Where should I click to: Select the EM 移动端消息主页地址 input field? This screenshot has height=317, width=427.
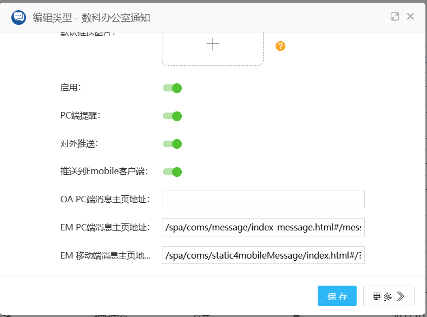pos(263,255)
